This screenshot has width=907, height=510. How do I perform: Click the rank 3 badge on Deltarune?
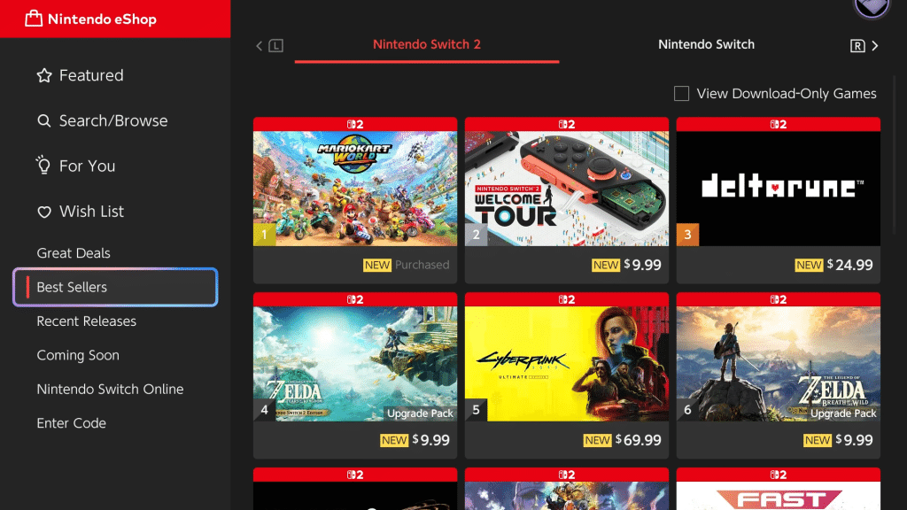pos(687,235)
